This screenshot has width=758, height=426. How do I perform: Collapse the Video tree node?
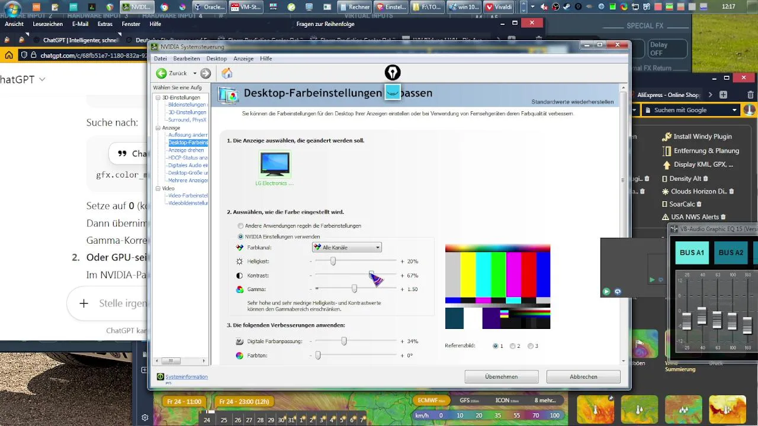click(x=158, y=188)
